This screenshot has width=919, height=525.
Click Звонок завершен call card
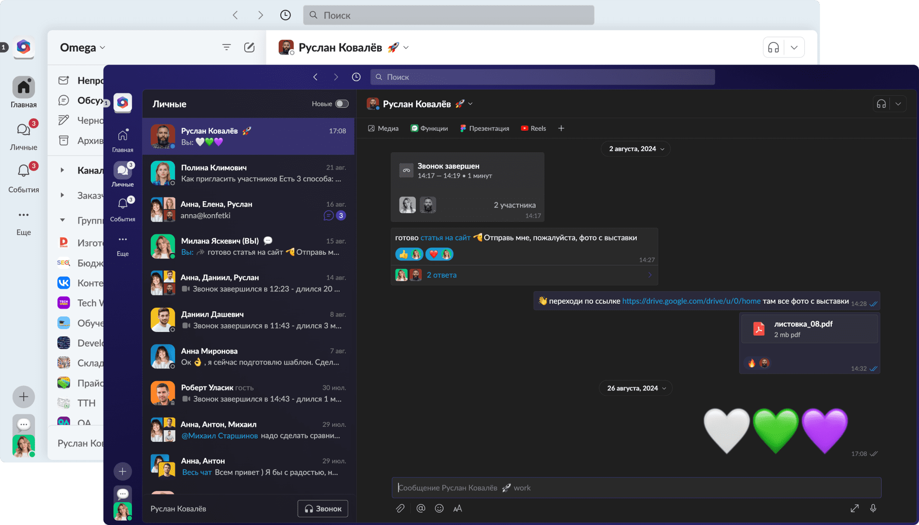tap(468, 187)
